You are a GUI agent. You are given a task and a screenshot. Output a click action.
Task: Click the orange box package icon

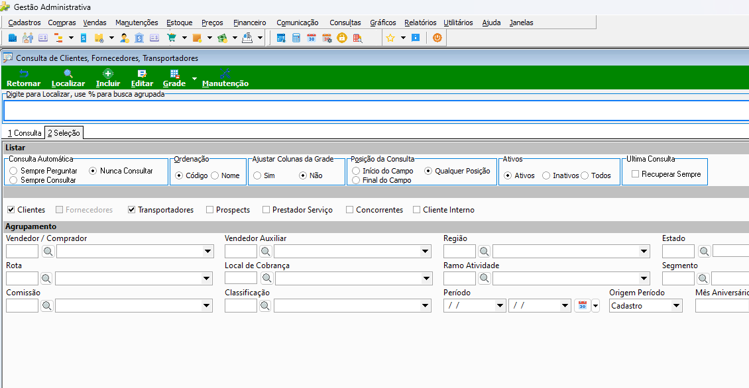[197, 38]
